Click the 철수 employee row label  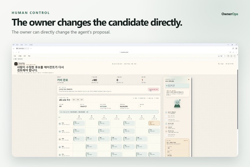pos(65,147)
